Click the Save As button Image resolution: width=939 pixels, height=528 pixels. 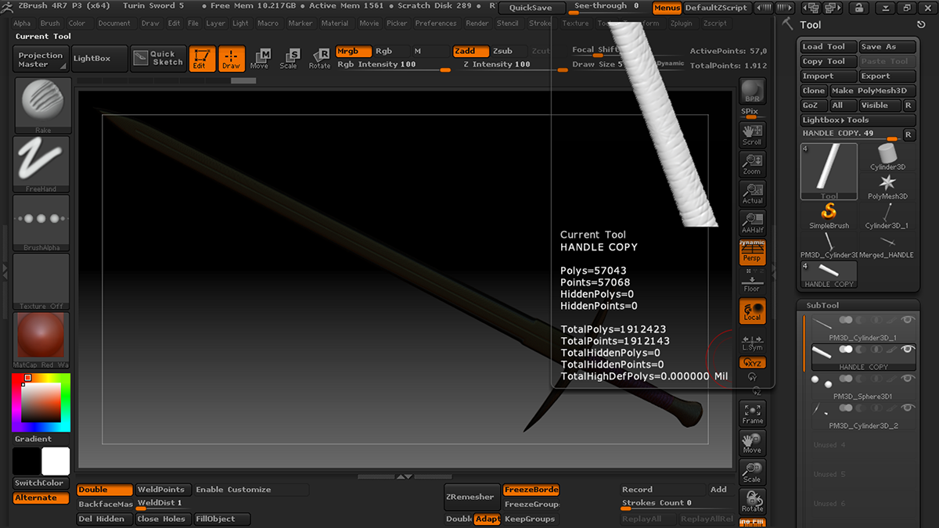[x=887, y=47]
